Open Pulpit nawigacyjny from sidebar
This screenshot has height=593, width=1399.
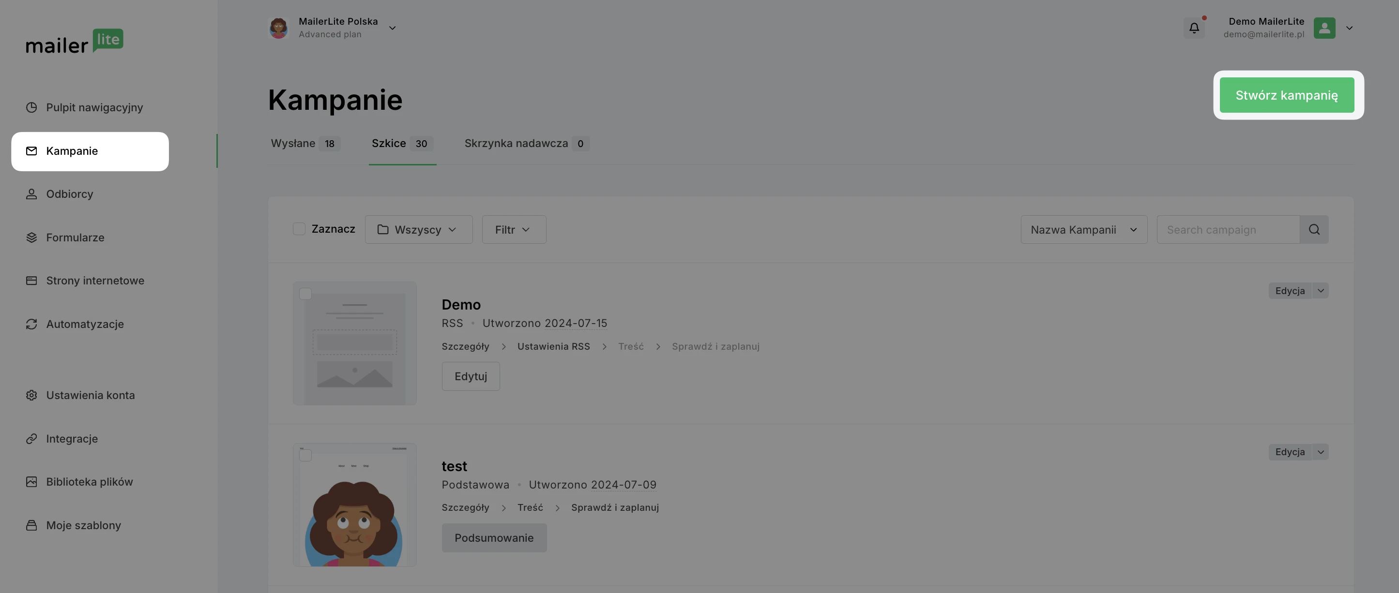coord(94,107)
